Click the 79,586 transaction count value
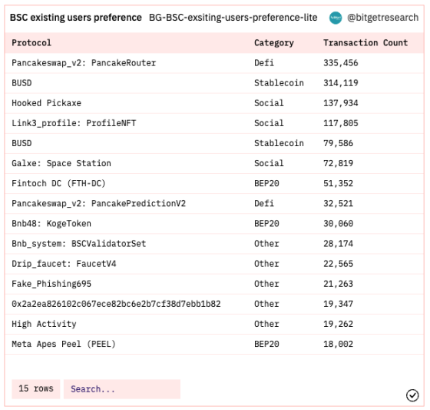430x410 pixels. (x=338, y=143)
